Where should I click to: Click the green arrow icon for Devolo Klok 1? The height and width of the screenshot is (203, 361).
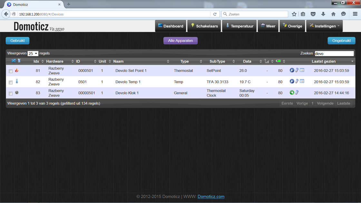(292, 92)
